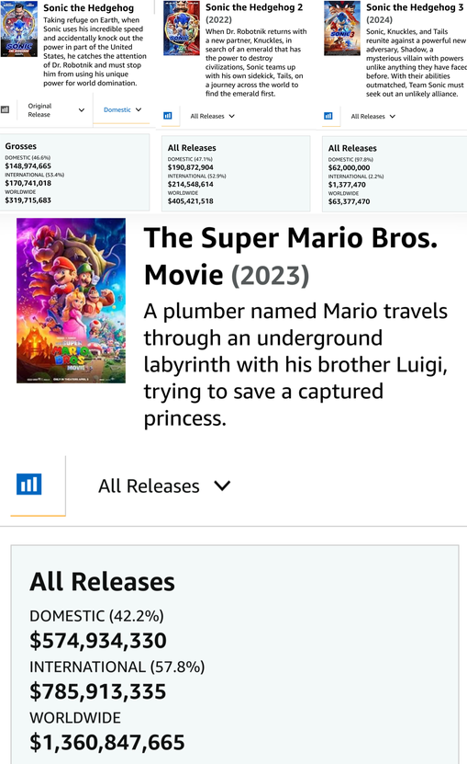Click the large chart icon under Super Mario
This screenshot has width=467, height=764.
[29, 485]
